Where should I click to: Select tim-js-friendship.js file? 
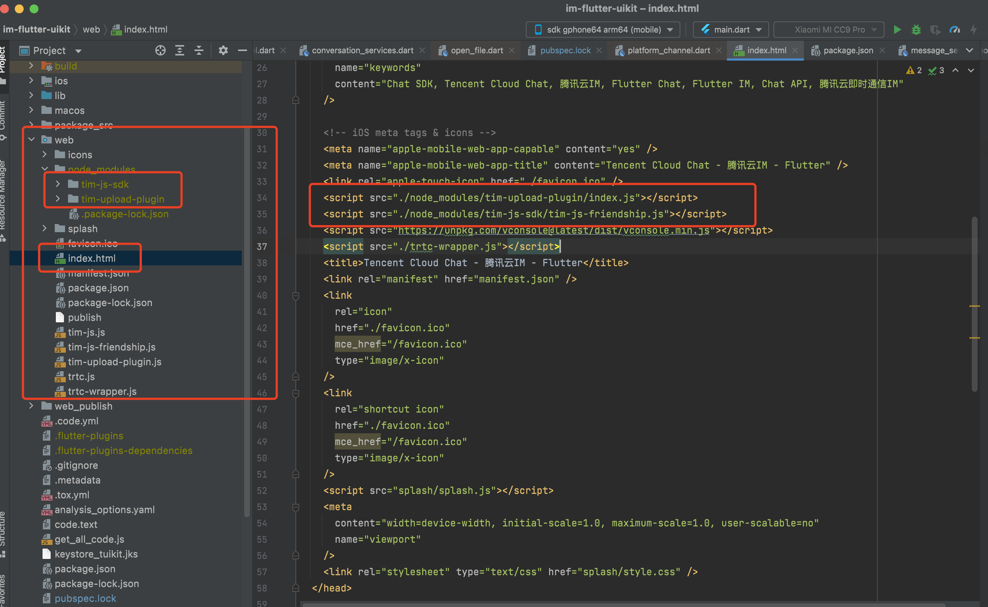click(111, 347)
